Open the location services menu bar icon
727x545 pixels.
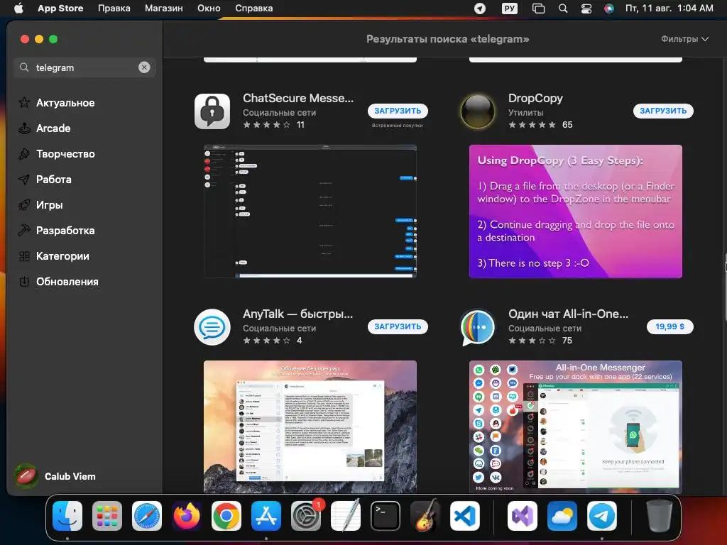click(x=480, y=9)
